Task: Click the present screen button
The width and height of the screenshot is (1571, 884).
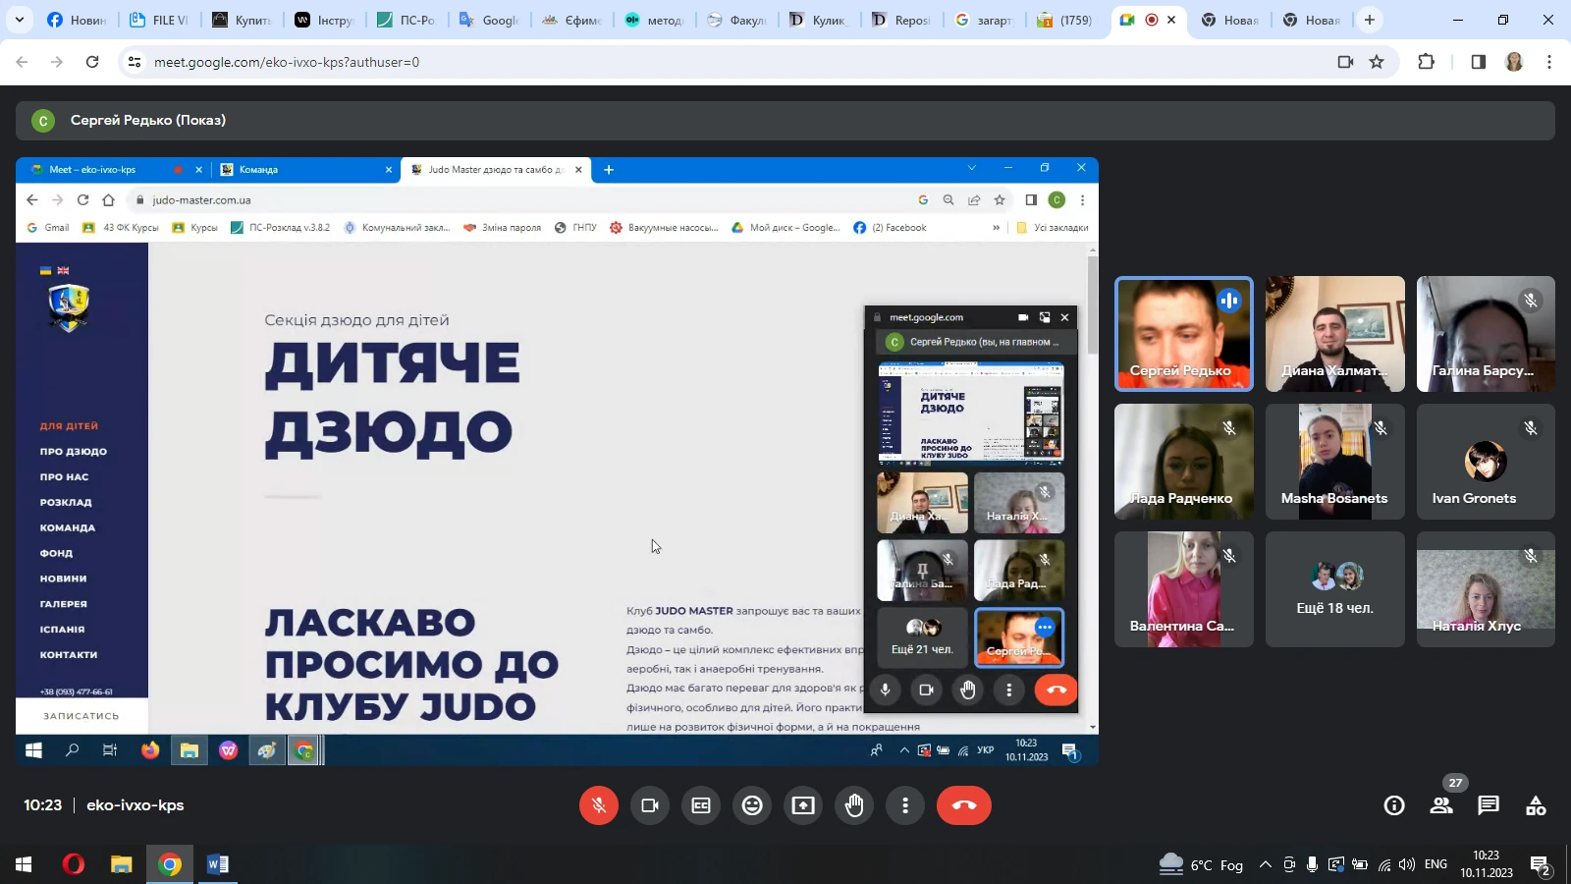Action: [x=803, y=805]
